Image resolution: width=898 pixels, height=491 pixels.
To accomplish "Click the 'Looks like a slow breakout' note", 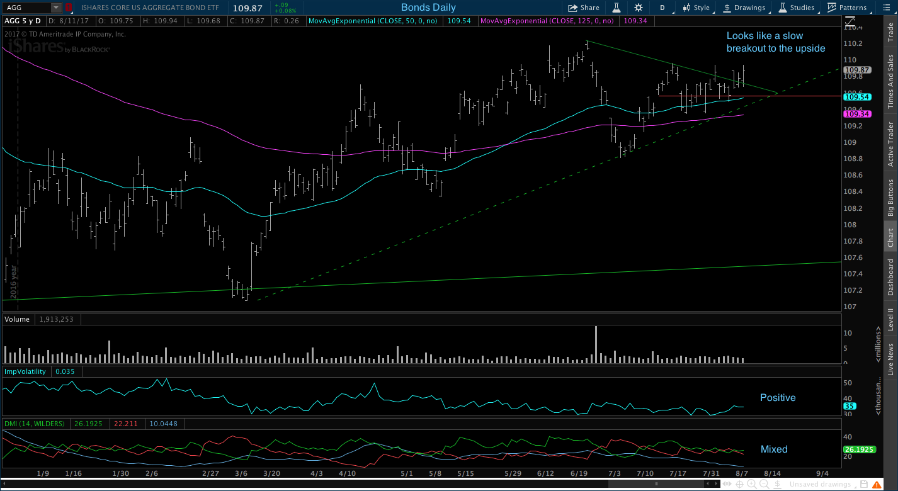I will tap(775, 42).
